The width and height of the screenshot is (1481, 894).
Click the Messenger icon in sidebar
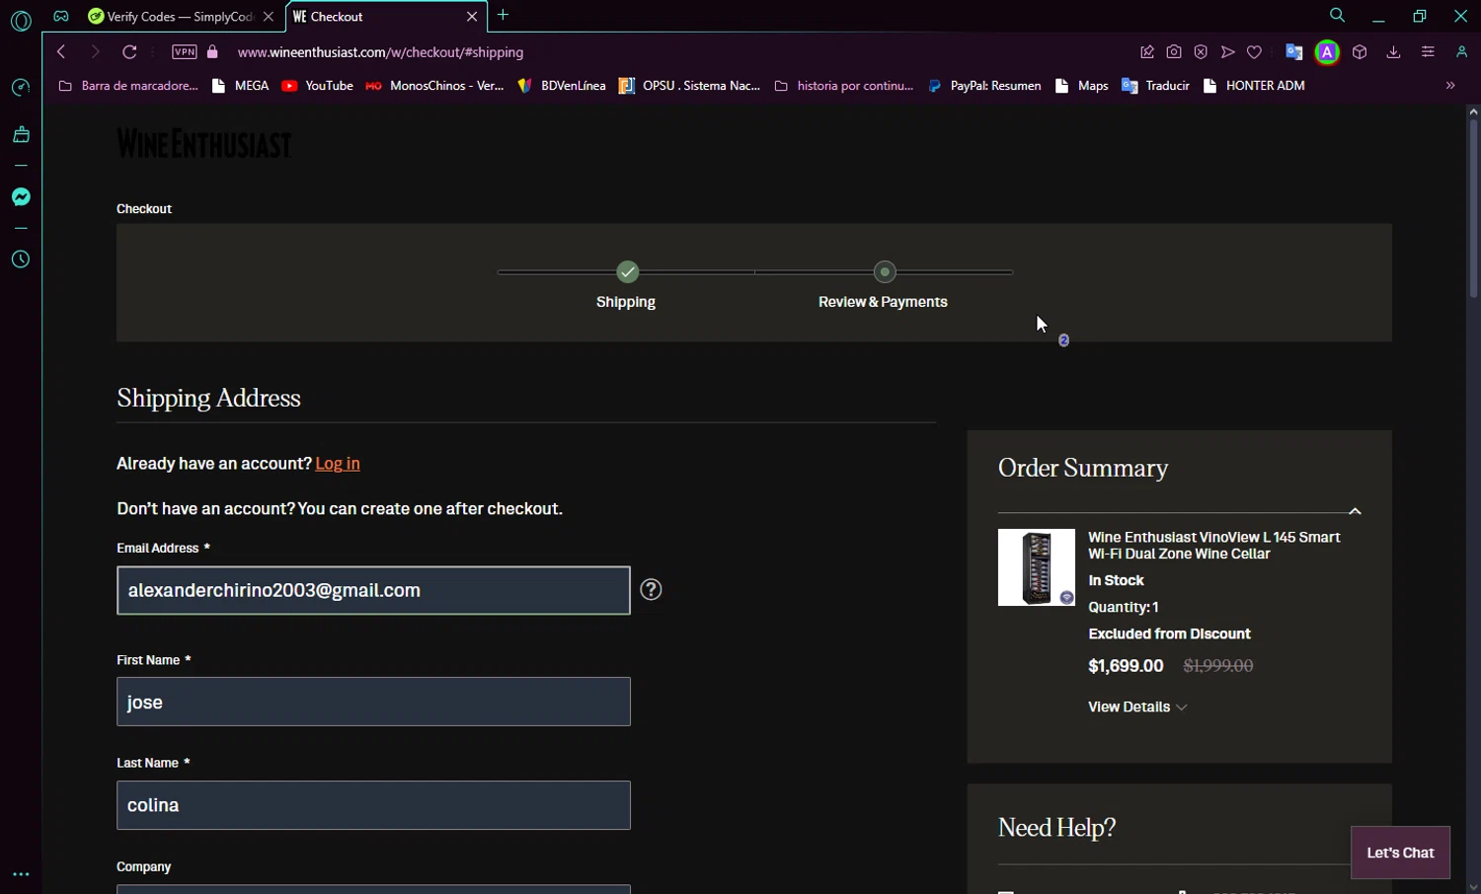click(x=21, y=197)
